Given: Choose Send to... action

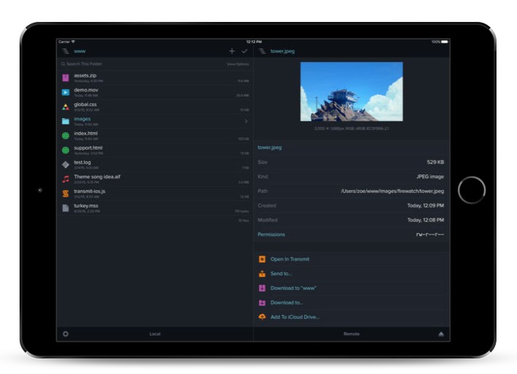Looking at the screenshot, I should coord(281,274).
